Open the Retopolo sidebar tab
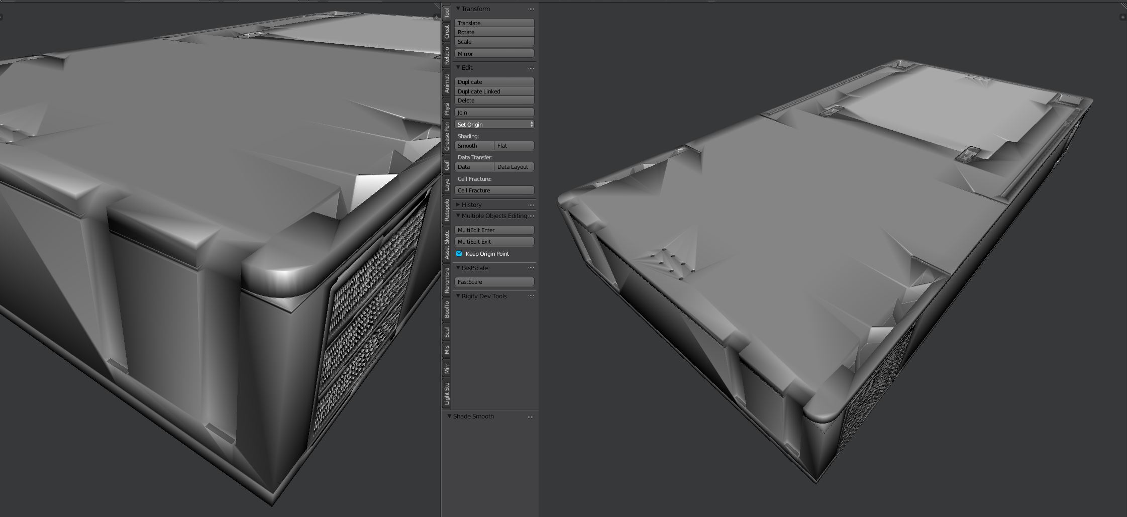 click(447, 210)
